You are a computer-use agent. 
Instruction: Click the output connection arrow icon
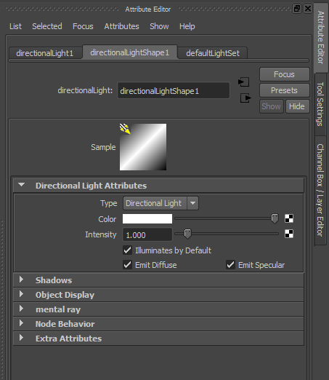[245, 98]
